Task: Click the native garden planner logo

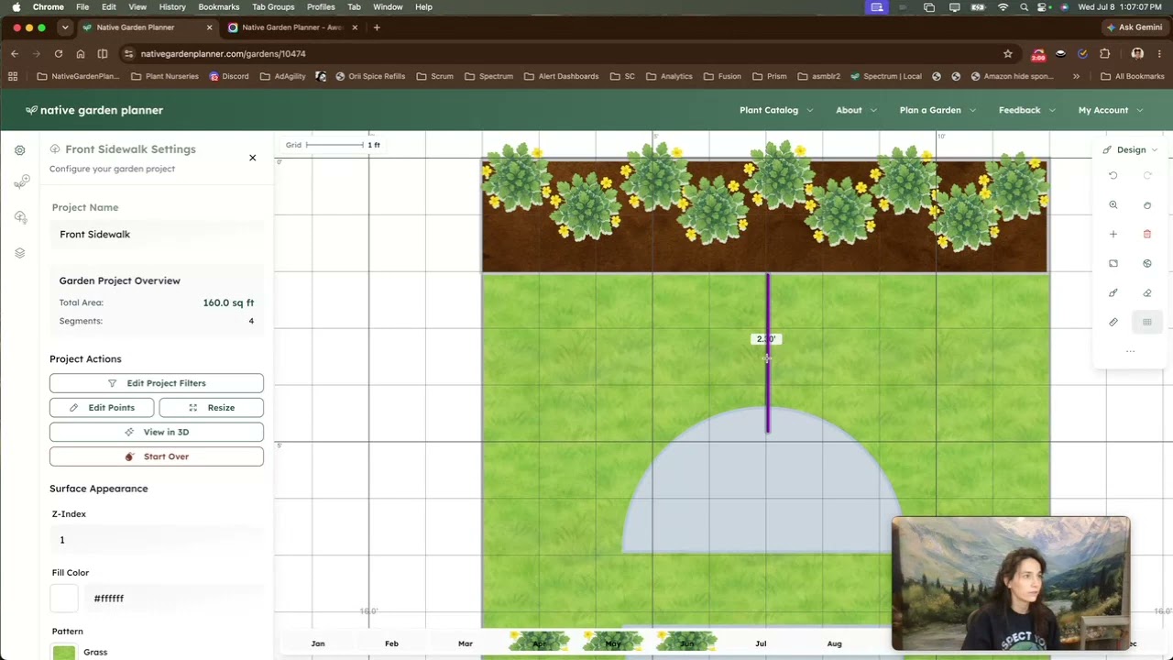Action: click(x=94, y=110)
